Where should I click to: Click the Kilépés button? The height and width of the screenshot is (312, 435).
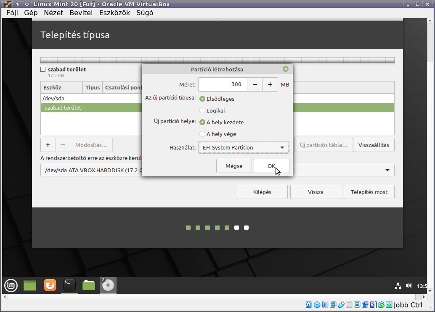262,192
